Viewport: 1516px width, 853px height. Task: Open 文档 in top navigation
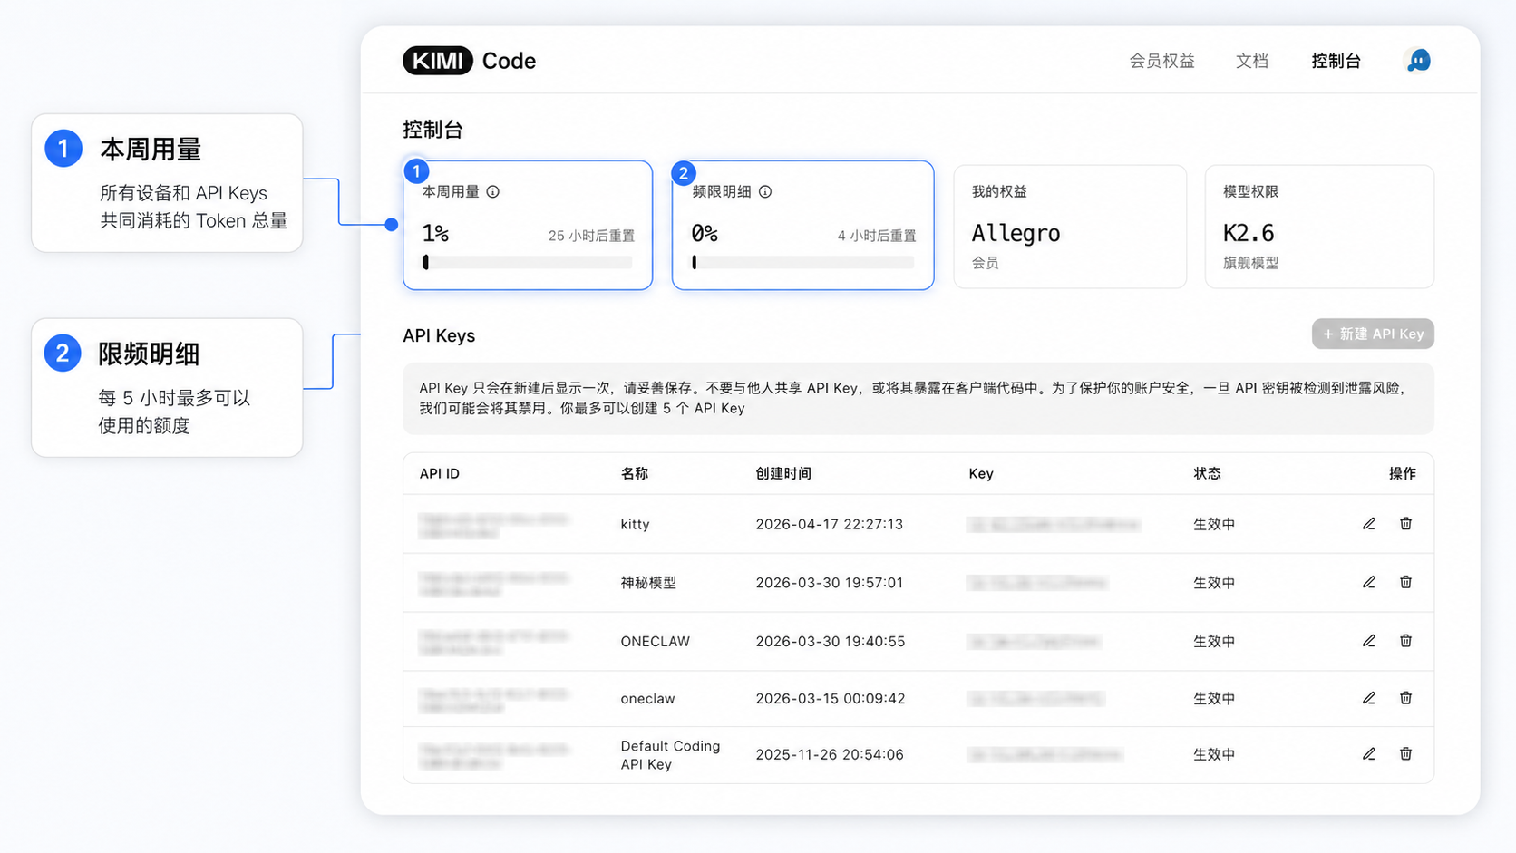[1251, 61]
